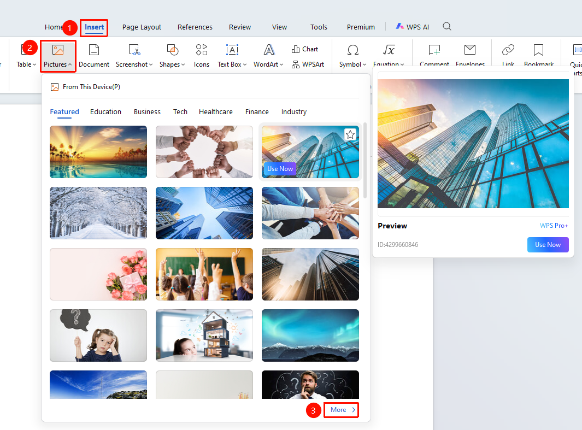This screenshot has width=582, height=430.
Task: Insert a Chart
Action: [x=305, y=49]
